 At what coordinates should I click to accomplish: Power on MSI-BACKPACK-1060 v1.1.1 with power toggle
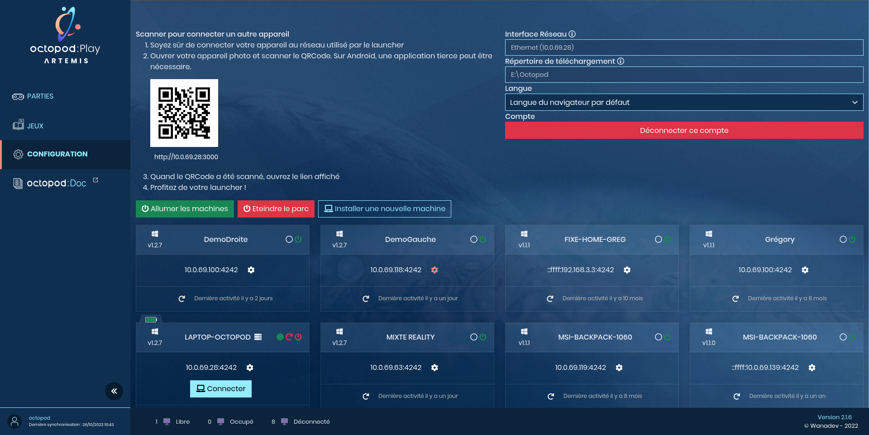pos(668,337)
